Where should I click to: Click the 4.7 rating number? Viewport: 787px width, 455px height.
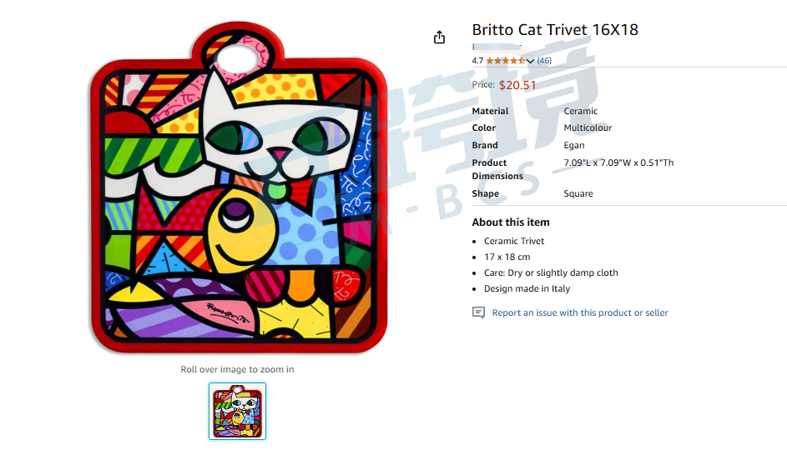[x=477, y=61]
